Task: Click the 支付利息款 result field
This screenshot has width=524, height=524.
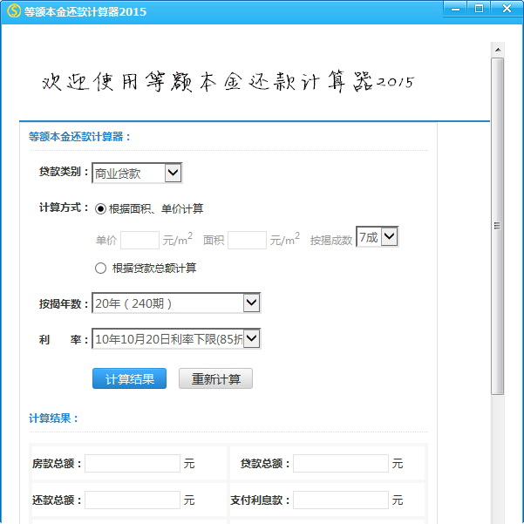Action: point(341,500)
